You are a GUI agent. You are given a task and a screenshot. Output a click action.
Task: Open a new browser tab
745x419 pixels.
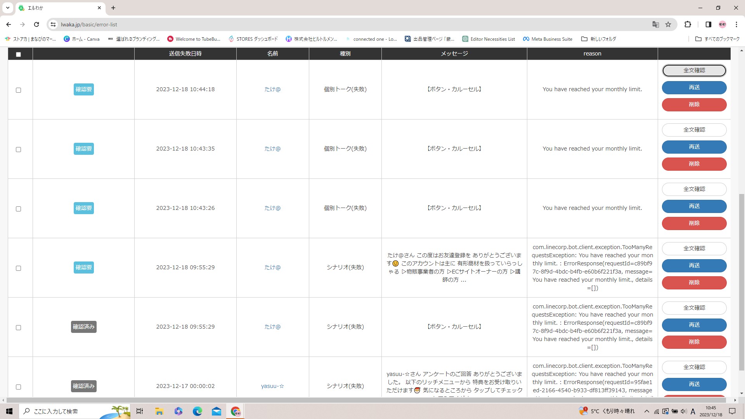click(113, 8)
